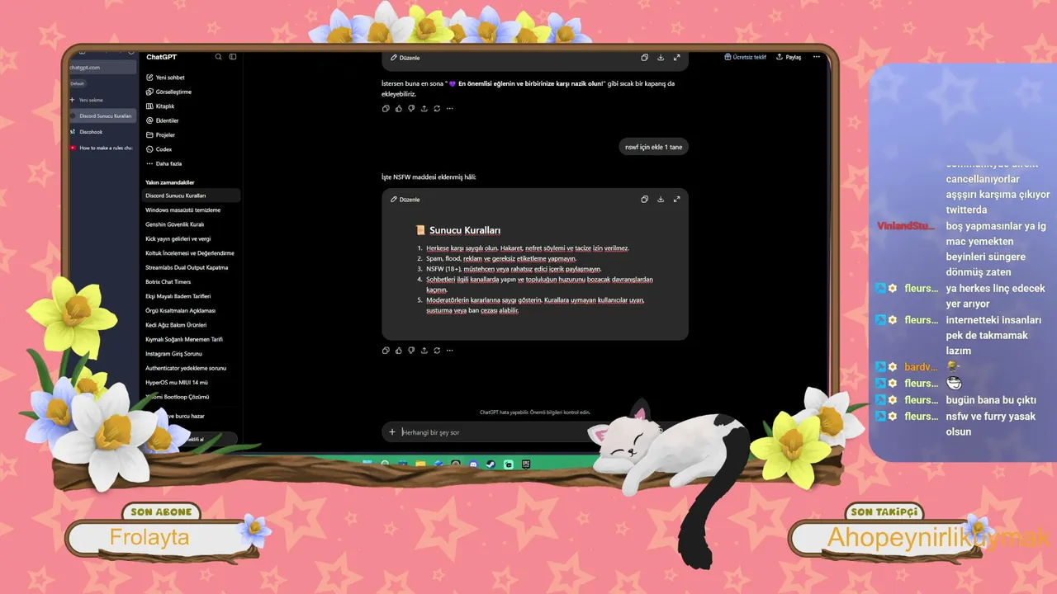The height and width of the screenshot is (594, 1057).
Task: Share the last assistant response
Action: pyautogui.click(x=424, y=351)
